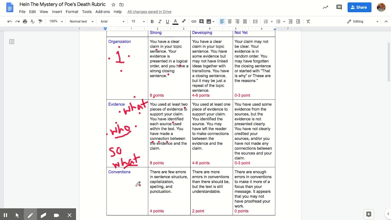The height and width of the screenshot is (220, 391).
Task: Click the blue Share button
Action: tap(360, 7)
